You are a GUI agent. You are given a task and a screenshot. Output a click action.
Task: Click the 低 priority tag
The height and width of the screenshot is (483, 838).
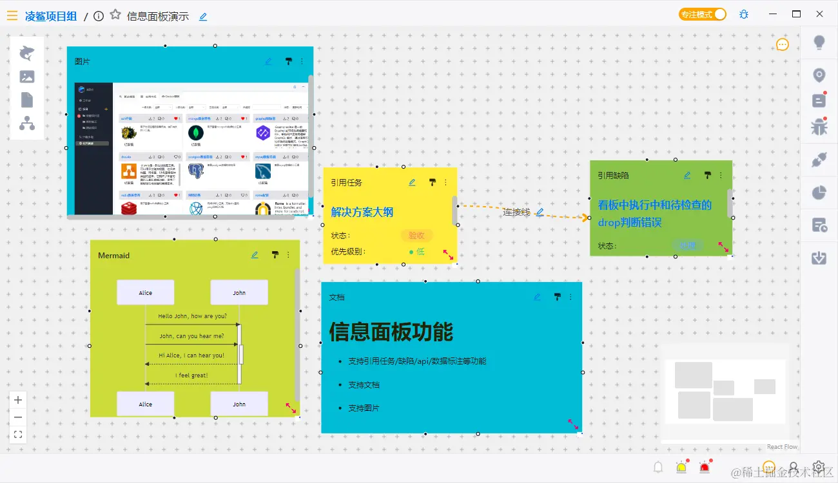tap(417, 252)
